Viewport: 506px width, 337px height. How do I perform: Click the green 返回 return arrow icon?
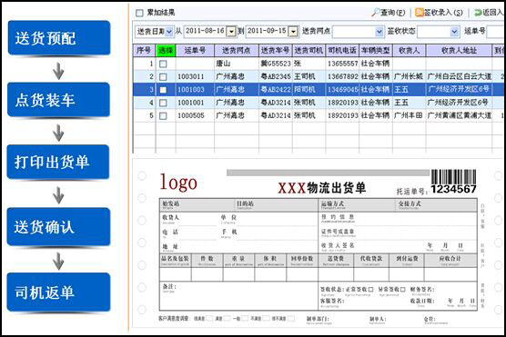pos(478,13)
